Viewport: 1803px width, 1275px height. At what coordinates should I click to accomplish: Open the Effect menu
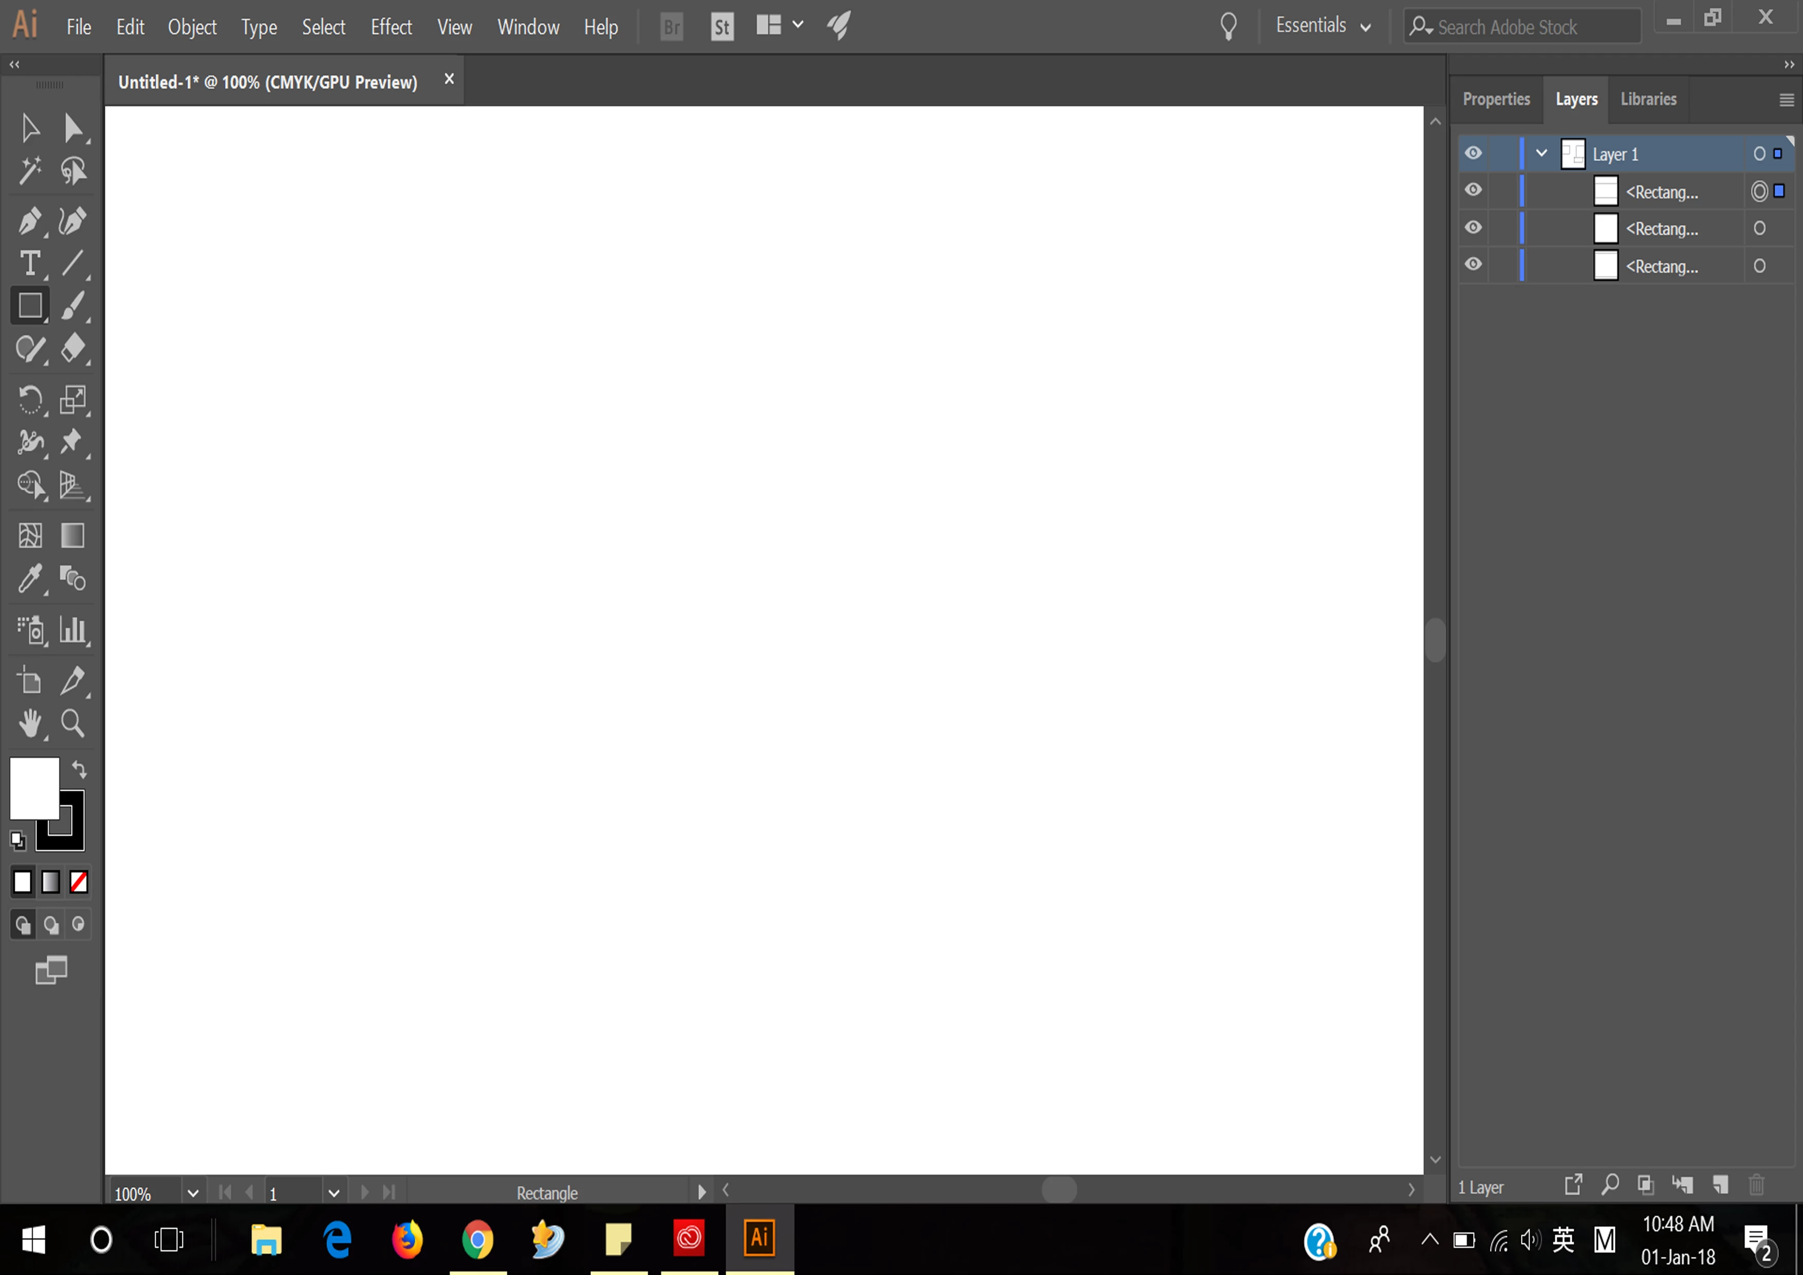(x=390, y=27)
